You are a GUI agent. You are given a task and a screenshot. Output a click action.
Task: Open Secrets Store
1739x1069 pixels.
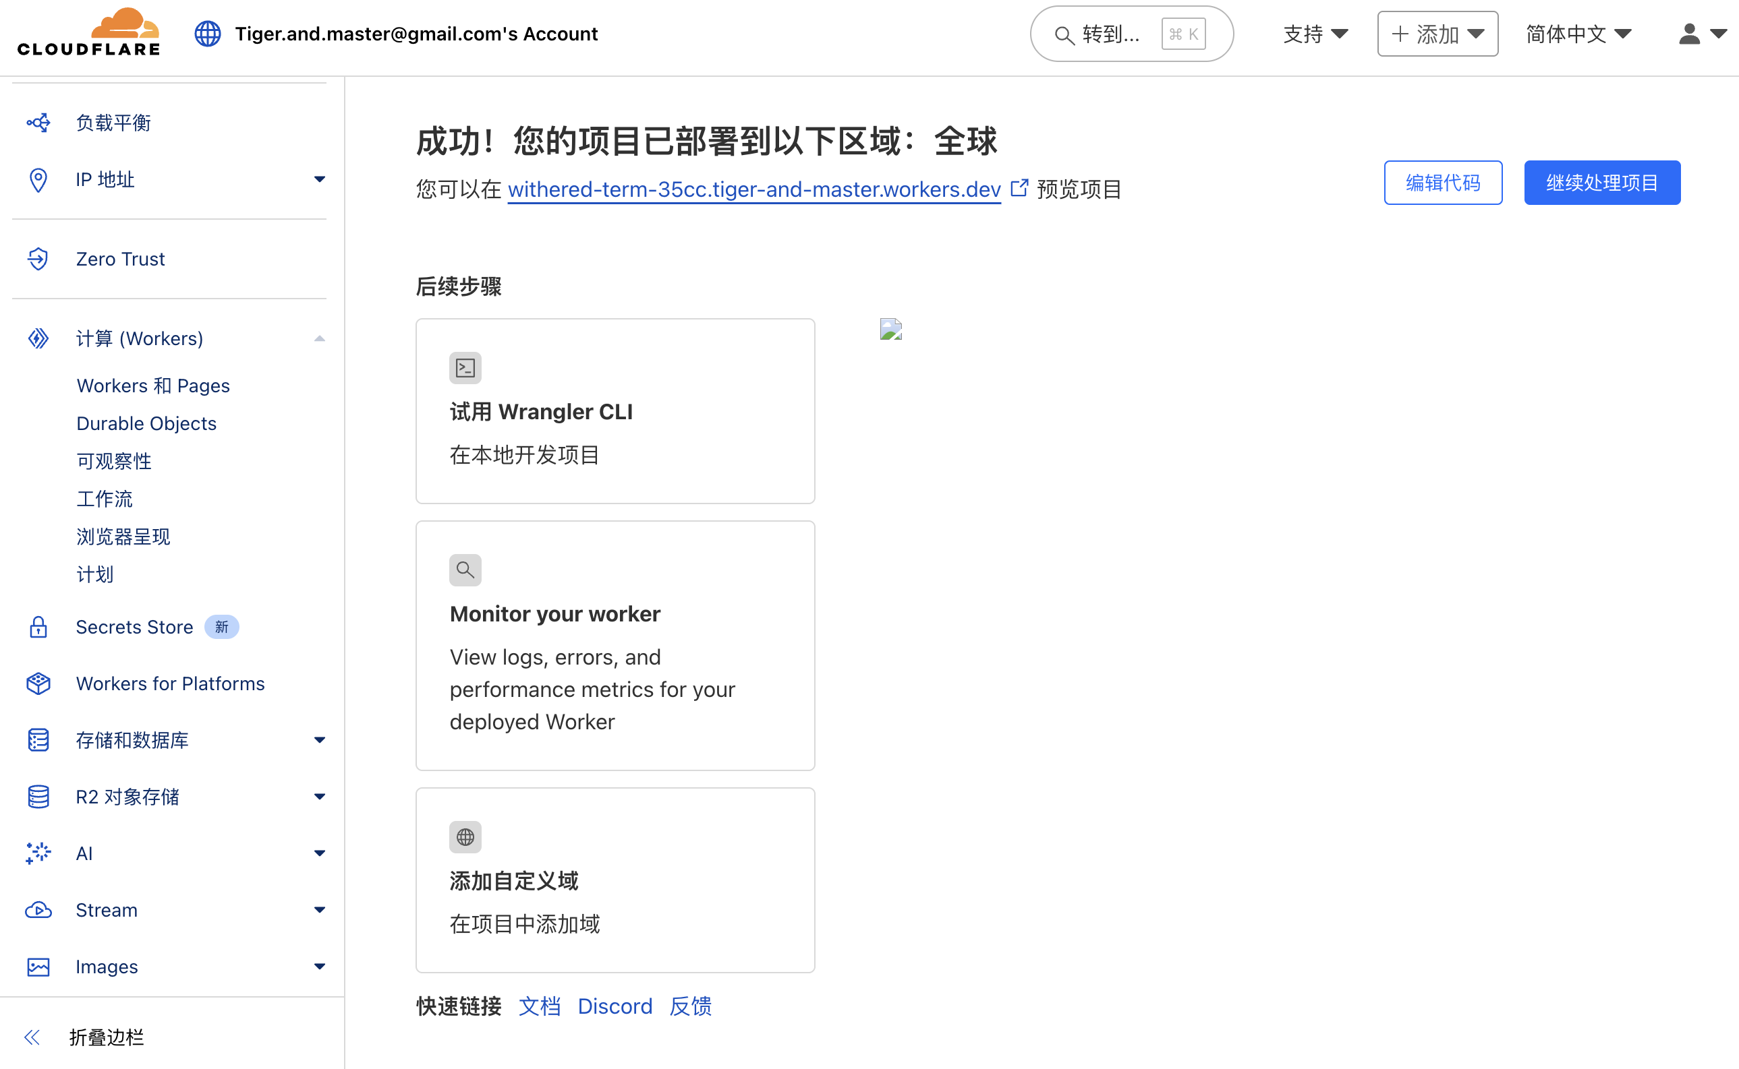coord(134,627)
